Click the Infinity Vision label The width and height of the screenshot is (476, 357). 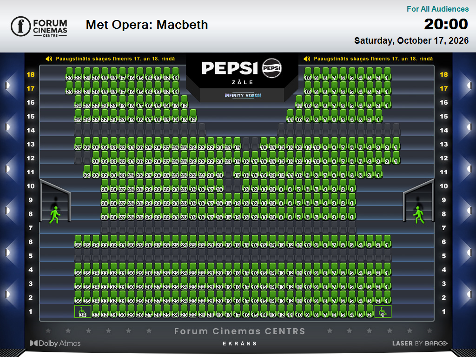243,95
